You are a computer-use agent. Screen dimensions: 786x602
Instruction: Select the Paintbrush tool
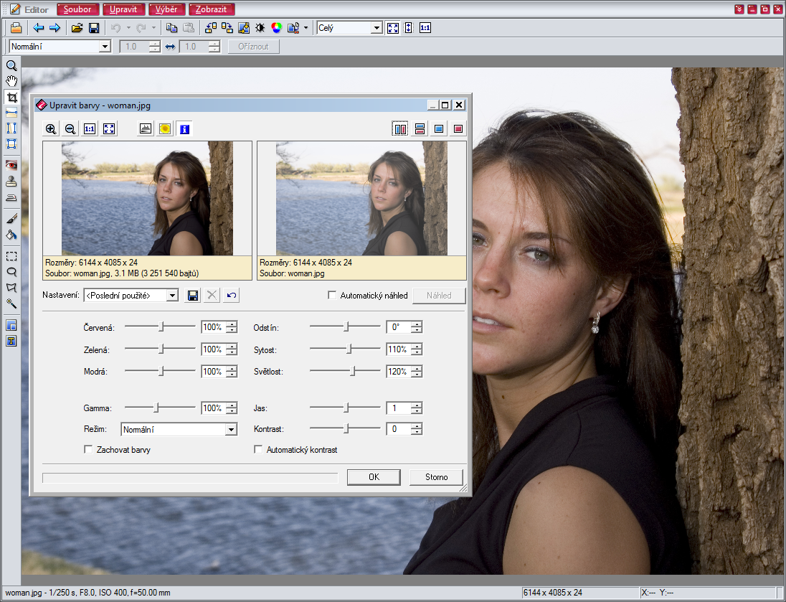coord(11,219)
